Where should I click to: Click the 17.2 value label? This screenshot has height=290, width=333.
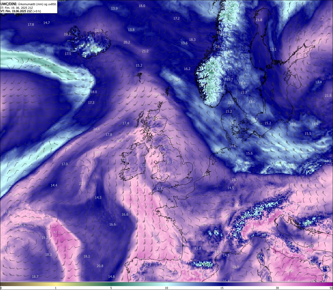tap(176, 18)
